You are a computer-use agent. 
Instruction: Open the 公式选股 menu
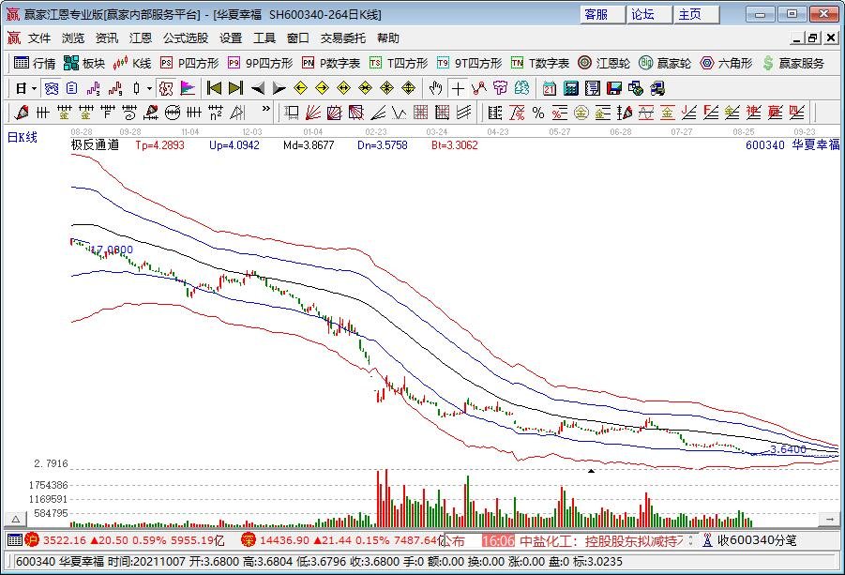click(186, 38)
